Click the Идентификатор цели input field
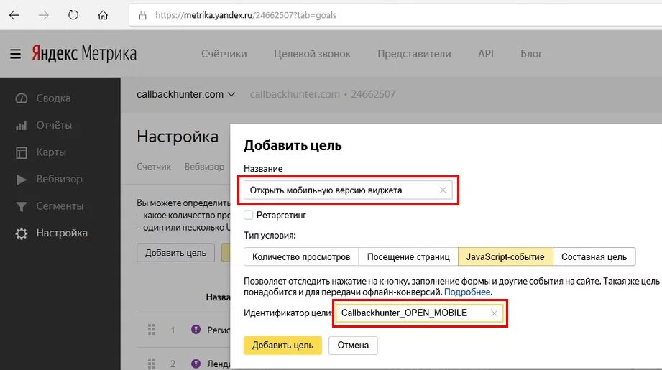662x370 pixels. pos(420,313)
